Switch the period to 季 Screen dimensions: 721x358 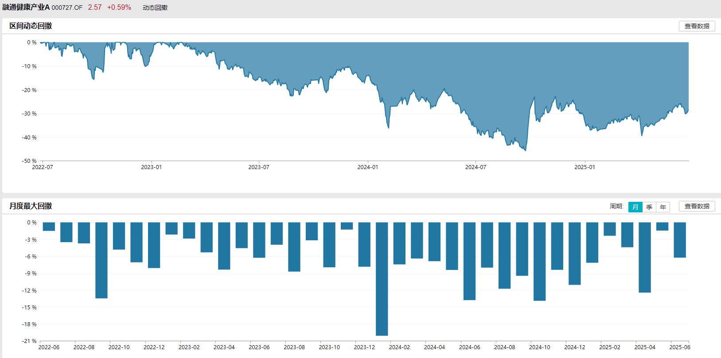coord(649,207)
